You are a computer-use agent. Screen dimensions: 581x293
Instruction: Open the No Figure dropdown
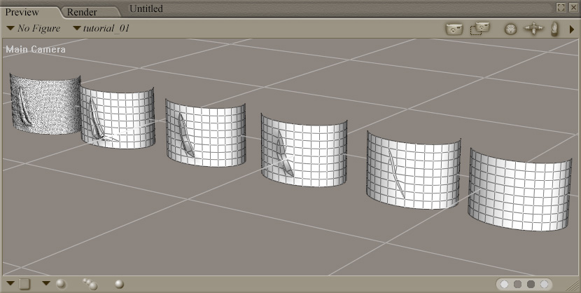click(x=34, y=29)
